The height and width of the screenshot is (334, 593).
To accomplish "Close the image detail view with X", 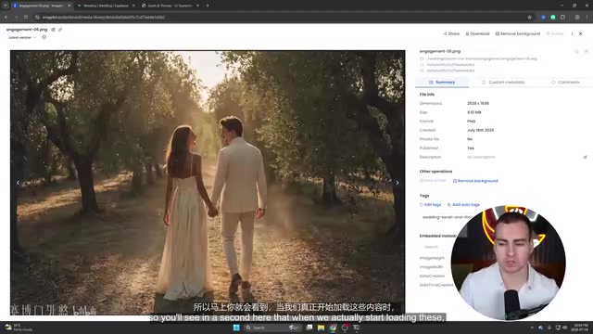I will (581, 33).
